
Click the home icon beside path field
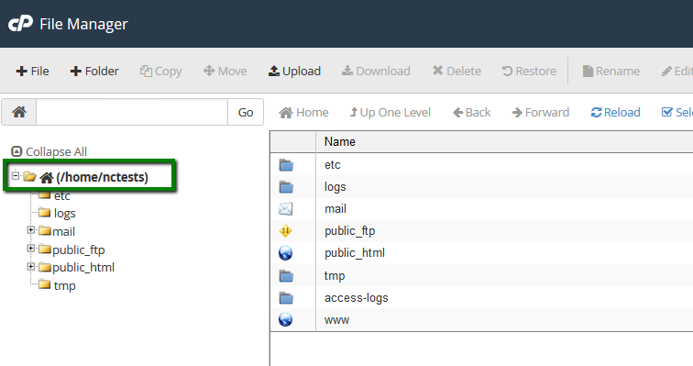[19, 112]
